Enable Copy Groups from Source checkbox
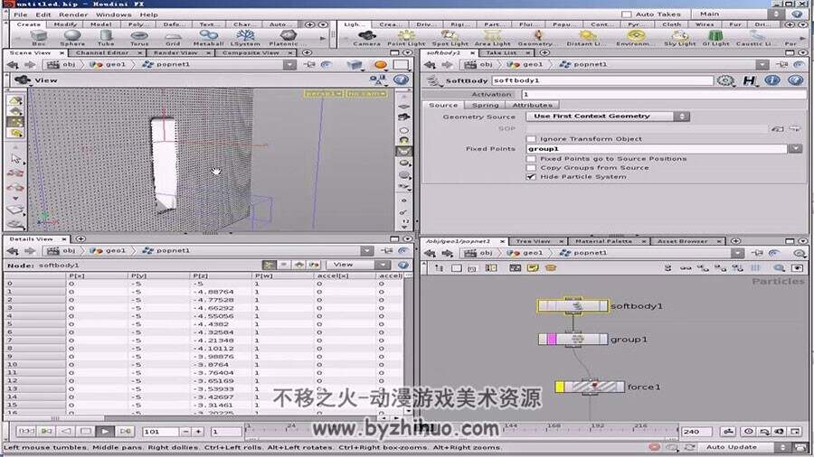This screenshot has width=814, height=457. (x=531, y=168)
